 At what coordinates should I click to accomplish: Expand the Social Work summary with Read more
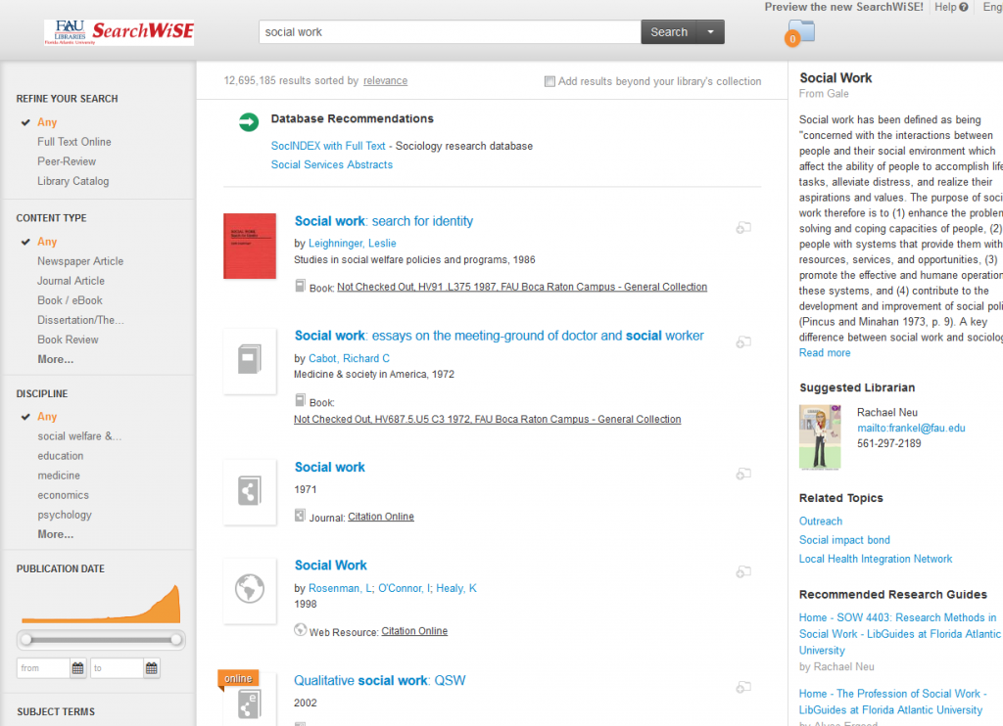[x=825, y=353]
